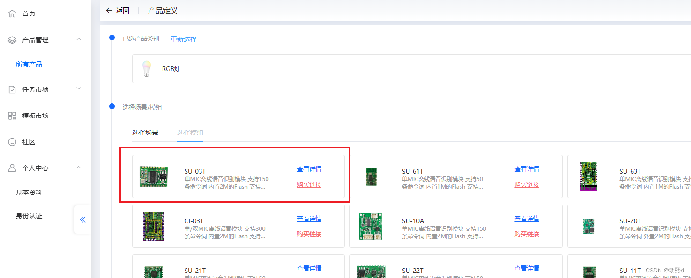Click the RGB灯 bulb icon
The image size is (691, 278).
(146, 69)
